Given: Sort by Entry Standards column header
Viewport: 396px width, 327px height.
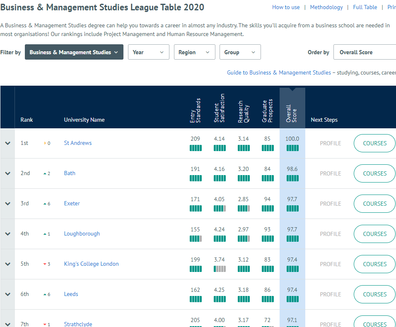Looking at the screenshot, I should pos(195,111).
